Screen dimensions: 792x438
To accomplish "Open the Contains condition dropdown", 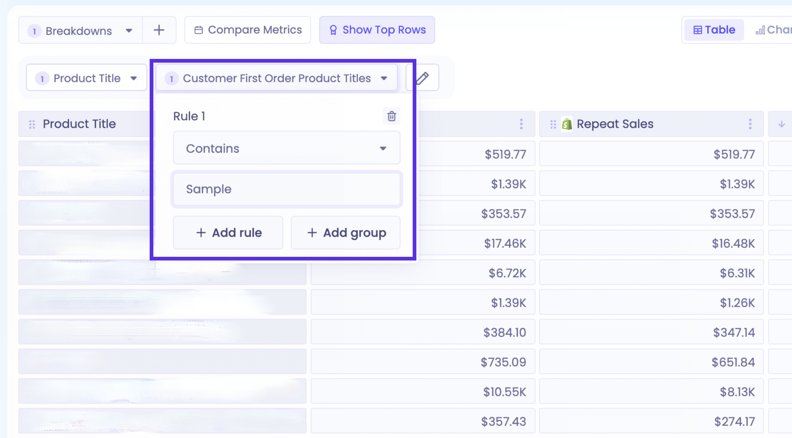I will [286, 148].
